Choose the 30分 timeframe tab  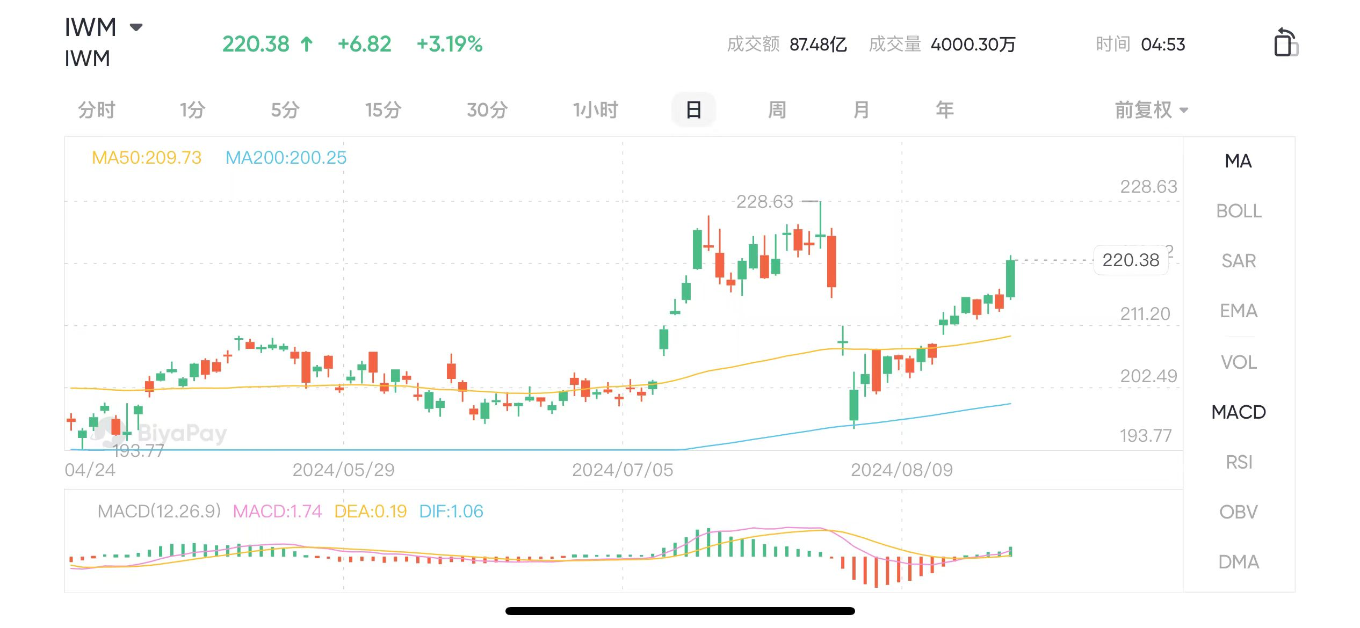tap(487, 110)
